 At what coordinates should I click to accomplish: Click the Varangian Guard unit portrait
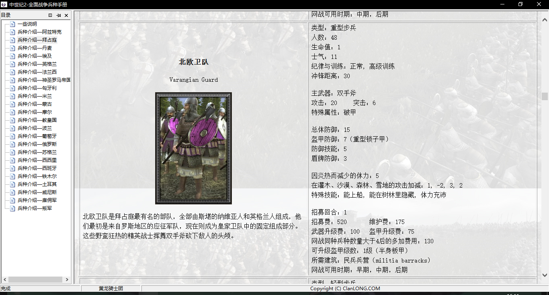click(x=194, y=148)
